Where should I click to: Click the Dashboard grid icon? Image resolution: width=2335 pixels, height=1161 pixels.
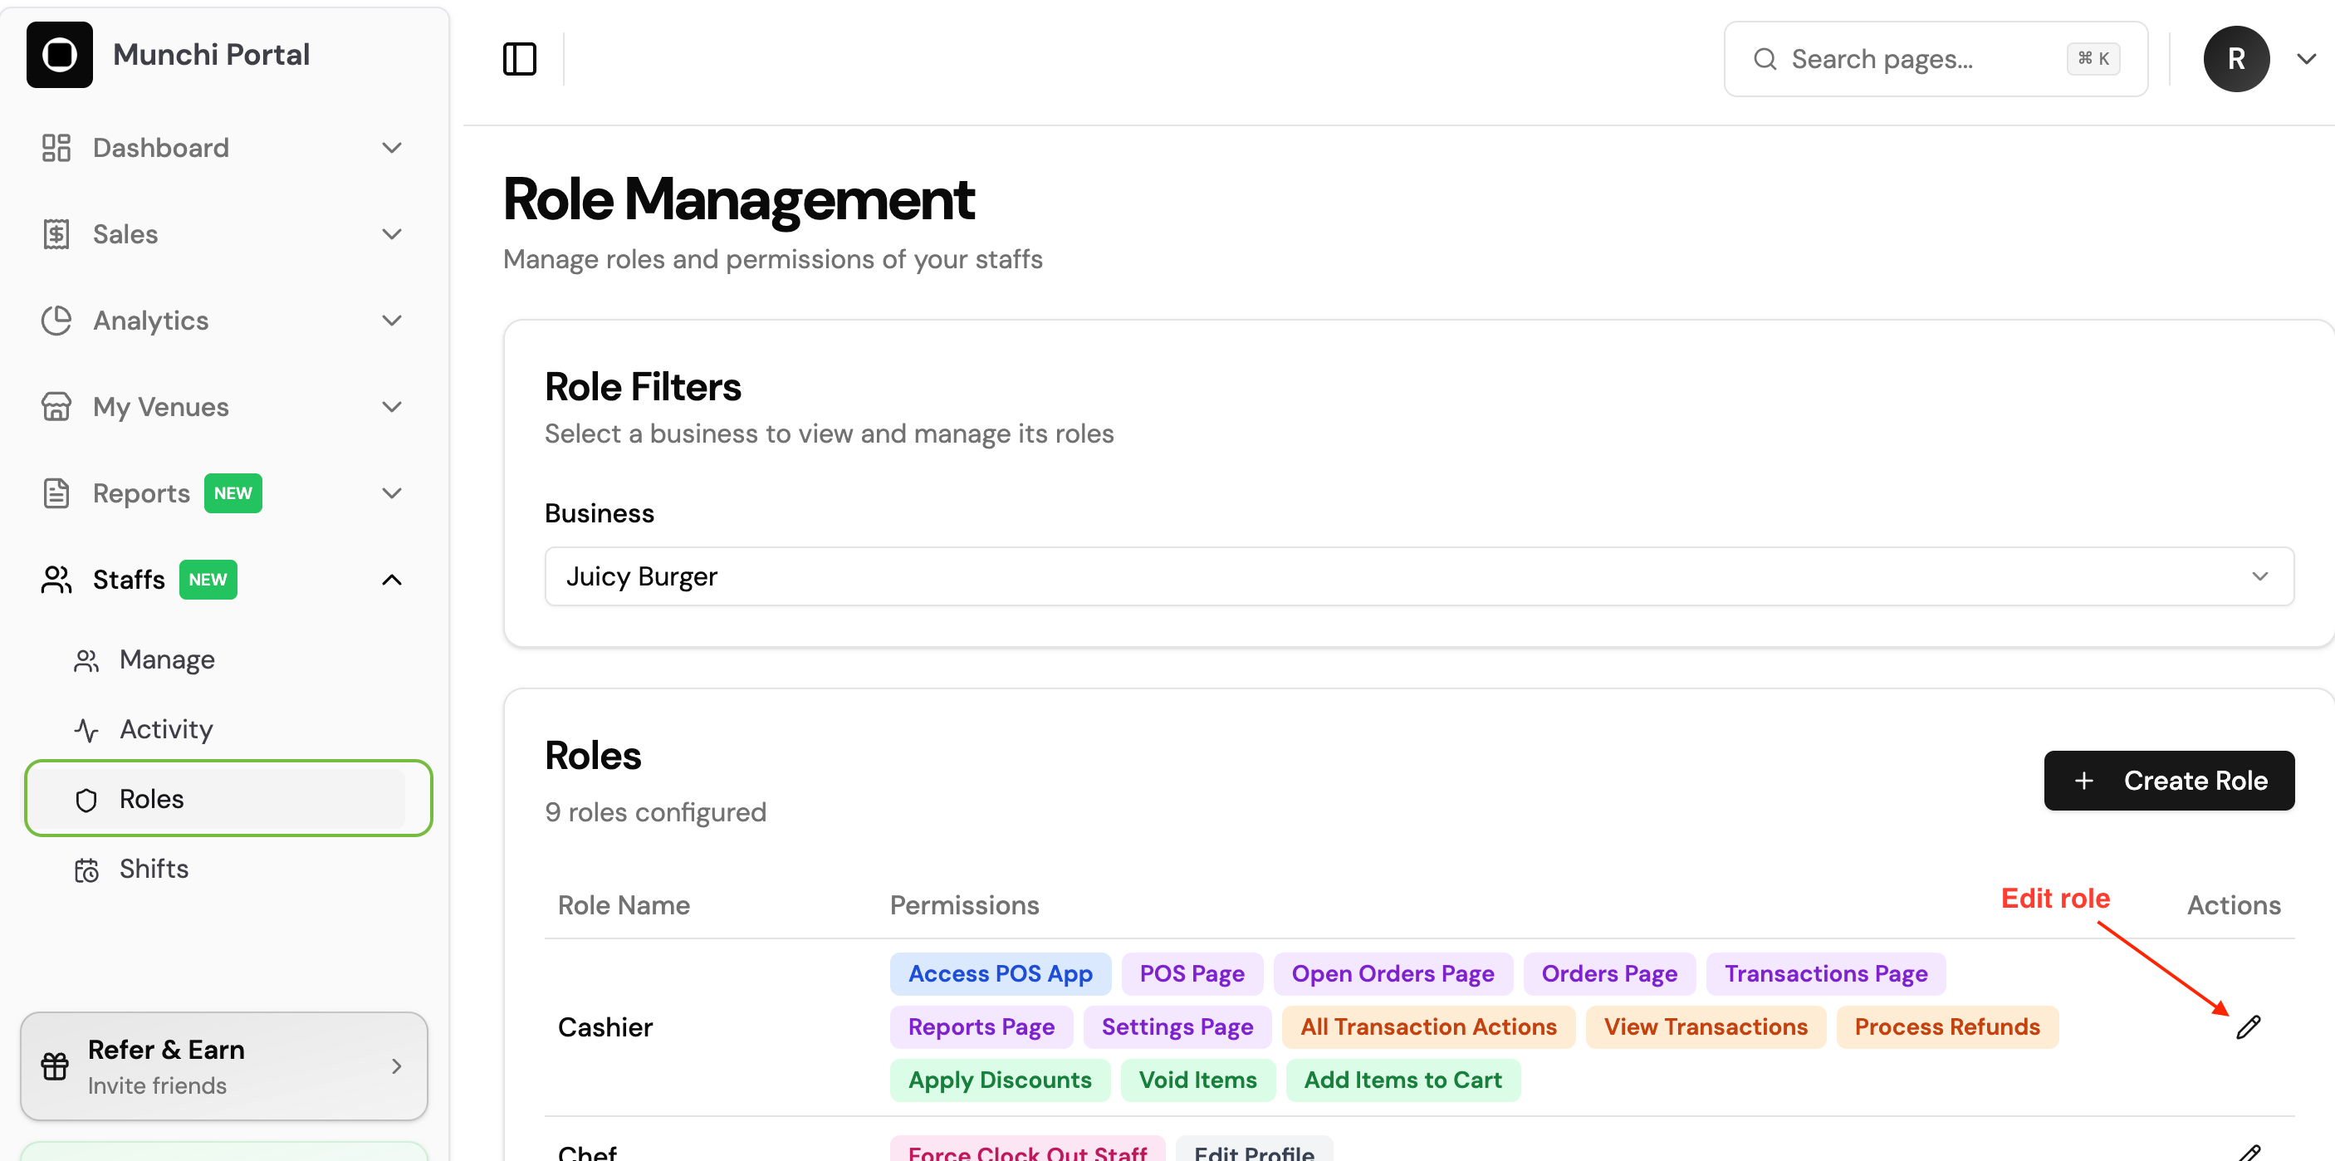click(x=56, y=148)
